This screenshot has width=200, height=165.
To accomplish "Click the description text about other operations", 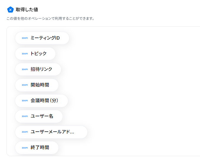I will coord(51,19).
